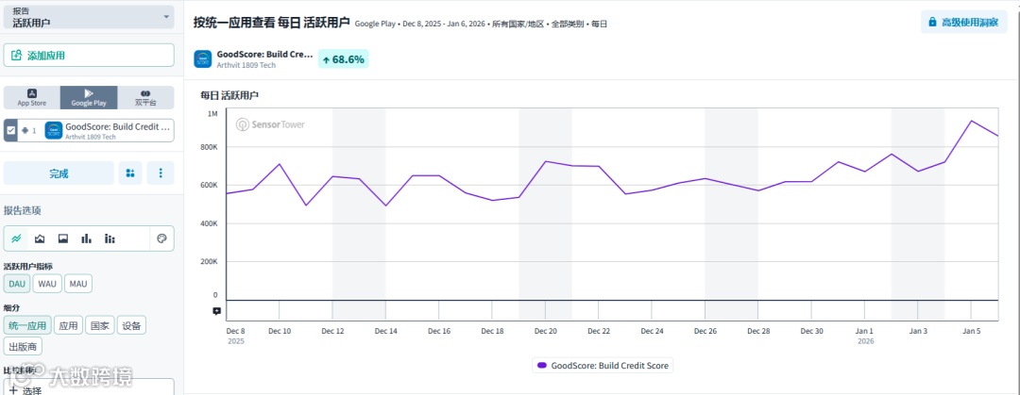1020x395 pixels.
Task: Click the 68.6% growth badge
Action: [x=344, y=59]
